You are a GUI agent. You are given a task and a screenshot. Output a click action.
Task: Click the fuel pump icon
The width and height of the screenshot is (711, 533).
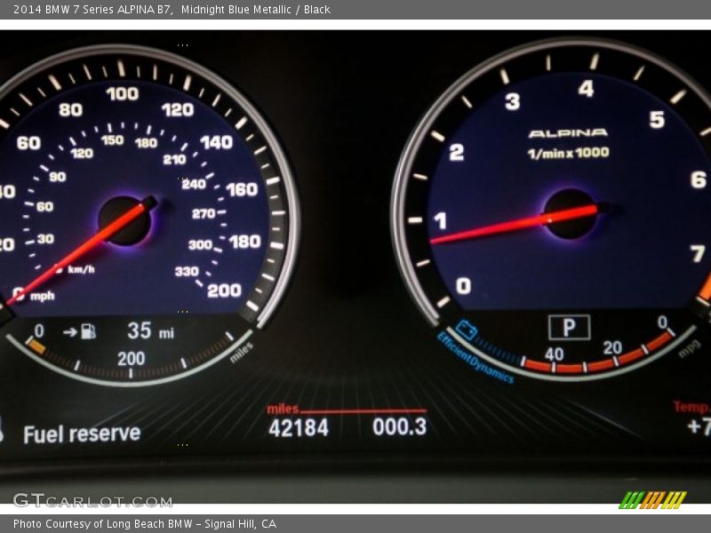coord(88,331)
